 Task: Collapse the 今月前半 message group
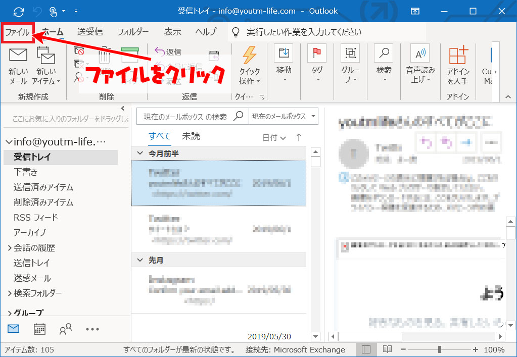click(140, 153)
